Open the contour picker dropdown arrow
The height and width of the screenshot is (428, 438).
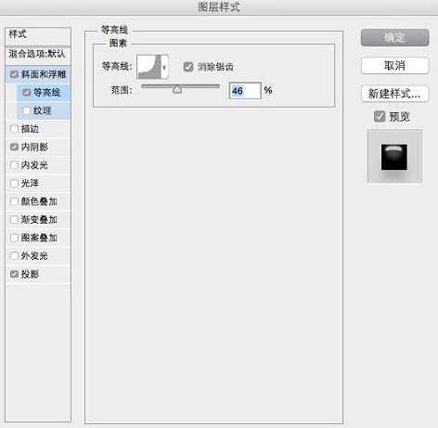click(164, 67)
